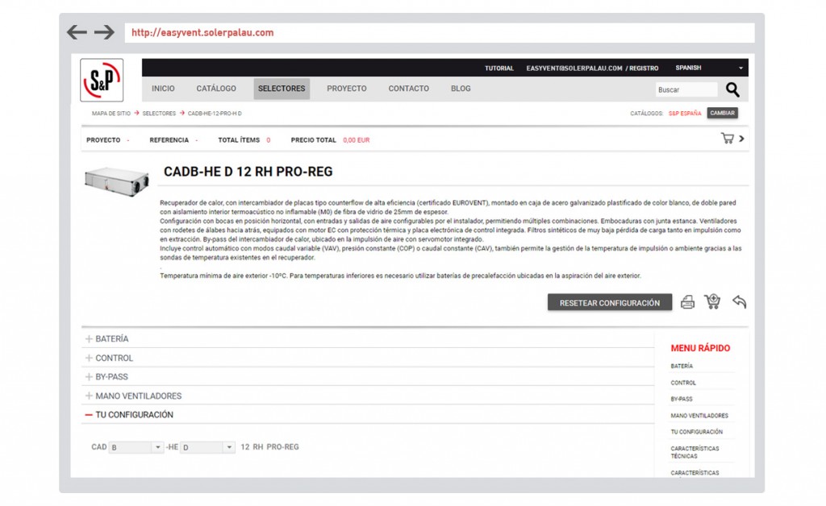Open the HE 'D' dropdown

(207, 448)
